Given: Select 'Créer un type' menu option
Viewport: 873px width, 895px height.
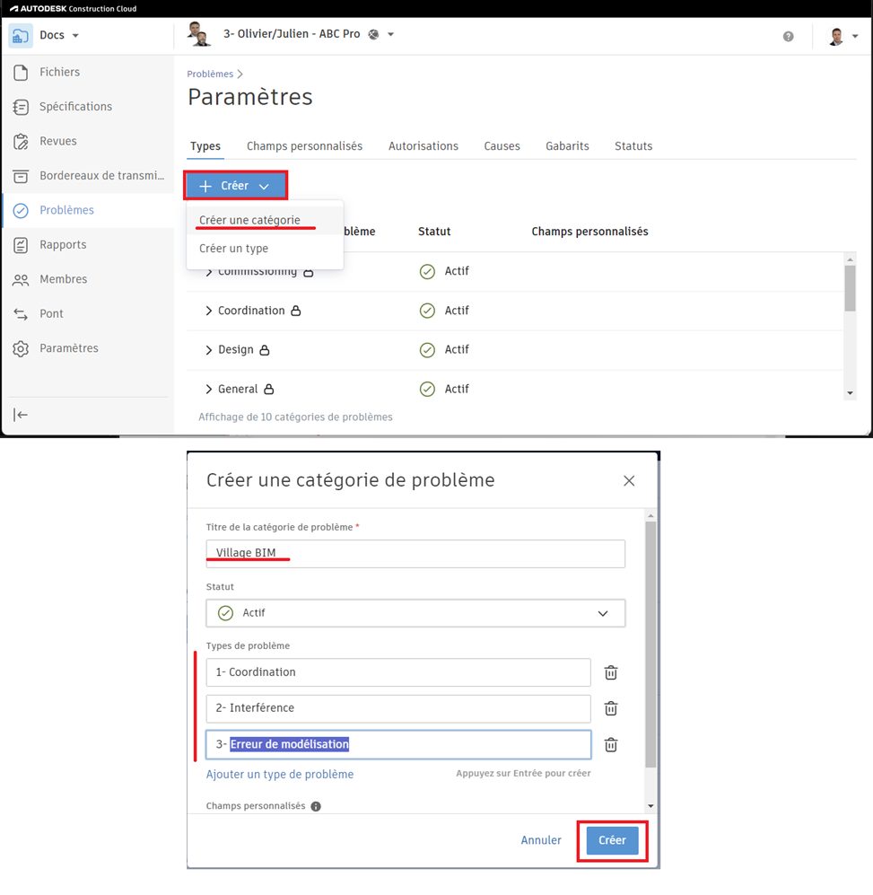Looking at the screenshot, I should 233,249.
